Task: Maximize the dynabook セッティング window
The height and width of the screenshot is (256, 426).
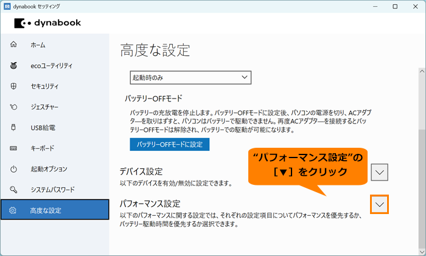Action: click(x=395, y=6)
